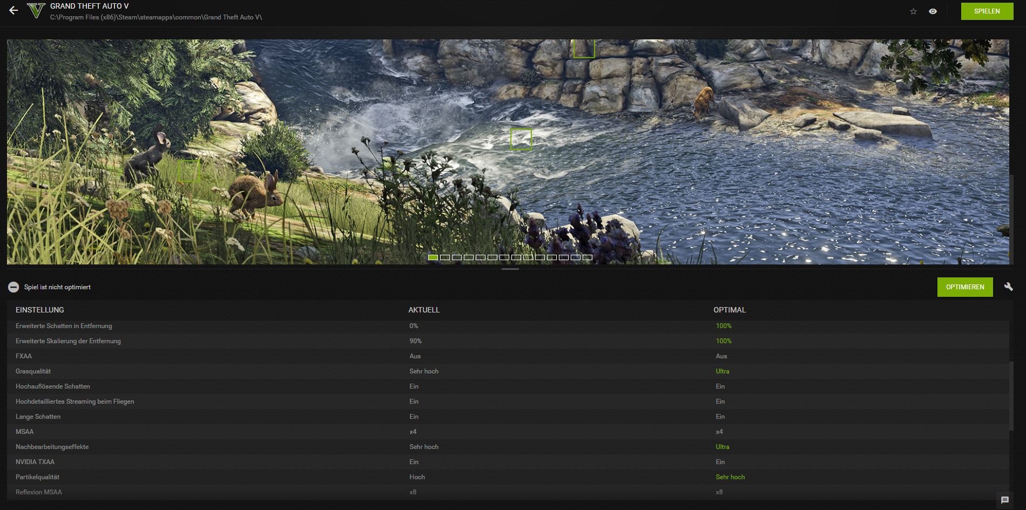Click the green highlight box in the grass
The height and width of the screenshot is (510, 1026).
tap(189, 171)
